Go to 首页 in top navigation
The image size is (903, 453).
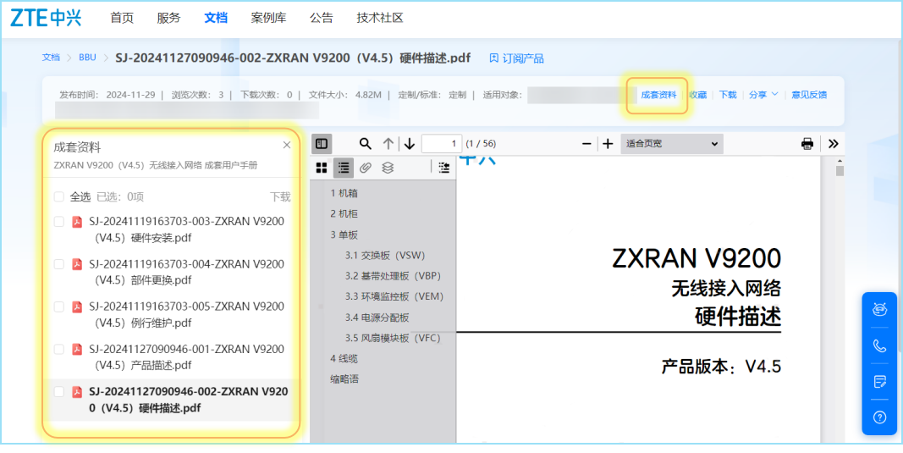pyautogui.click(x=122, y=18)
